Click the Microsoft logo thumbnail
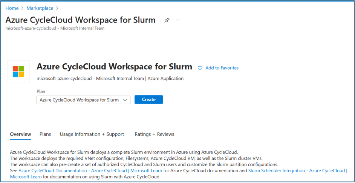The image size is (355, 183). tap(18, 72)
